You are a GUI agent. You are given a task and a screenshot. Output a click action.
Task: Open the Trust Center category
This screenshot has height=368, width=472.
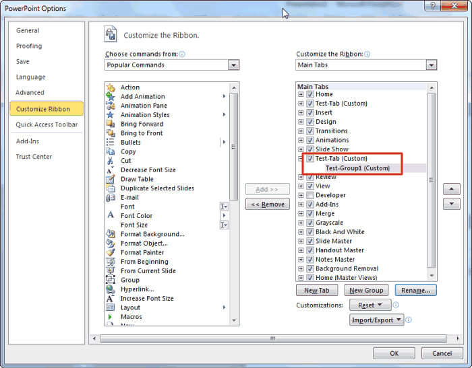click(34, 157)
